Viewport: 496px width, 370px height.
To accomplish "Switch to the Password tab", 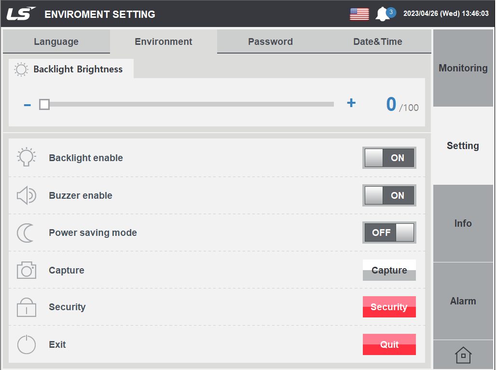I will pyautogui.click(x=270, y=41).
